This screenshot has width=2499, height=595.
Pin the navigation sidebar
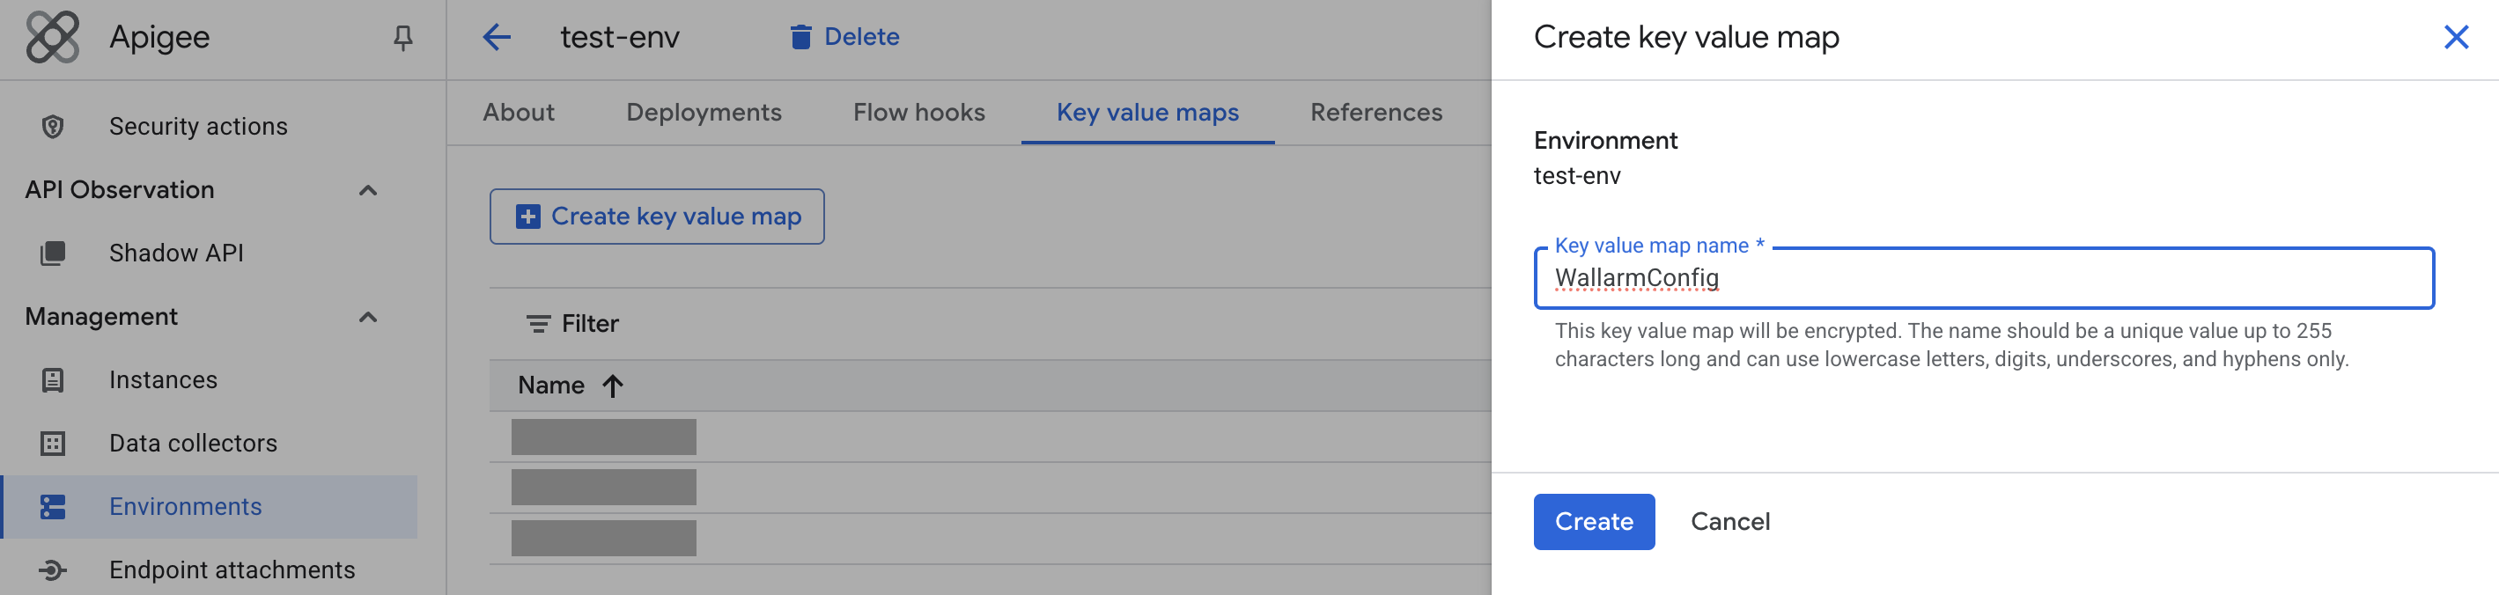pyautogui.click(x=402, y=38)
